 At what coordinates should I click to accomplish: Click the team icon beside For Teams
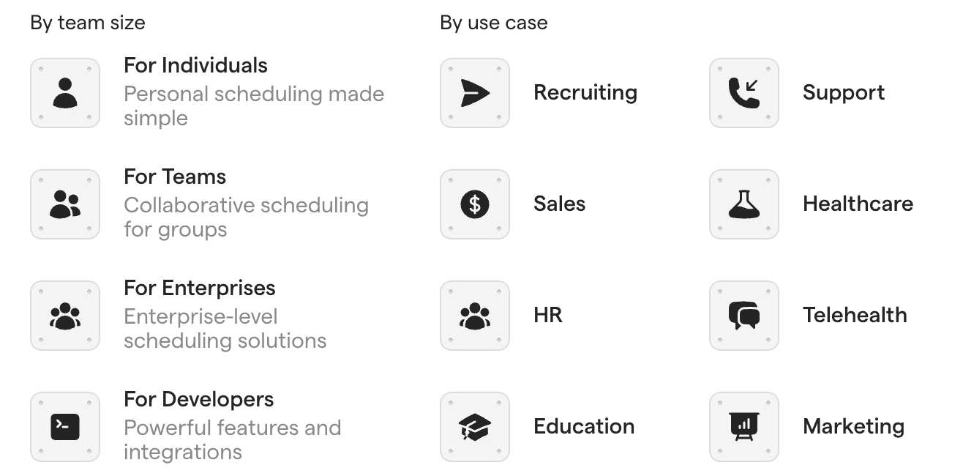(64, 204)
